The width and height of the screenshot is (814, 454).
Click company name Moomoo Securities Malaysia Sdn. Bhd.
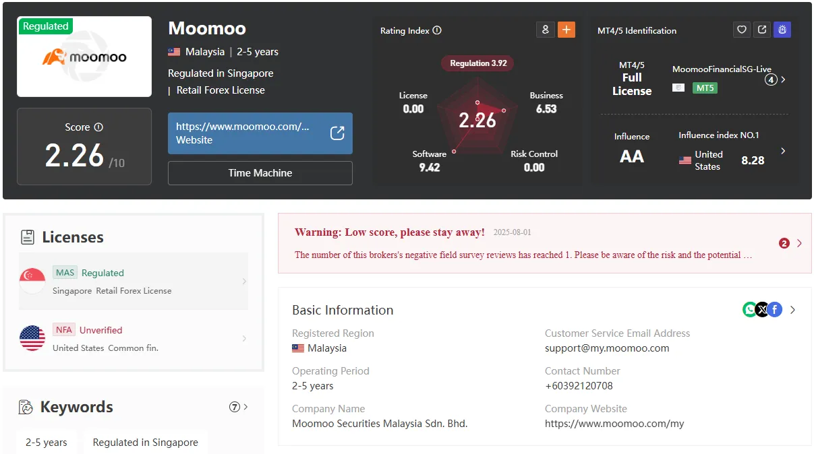click(380, 424)
